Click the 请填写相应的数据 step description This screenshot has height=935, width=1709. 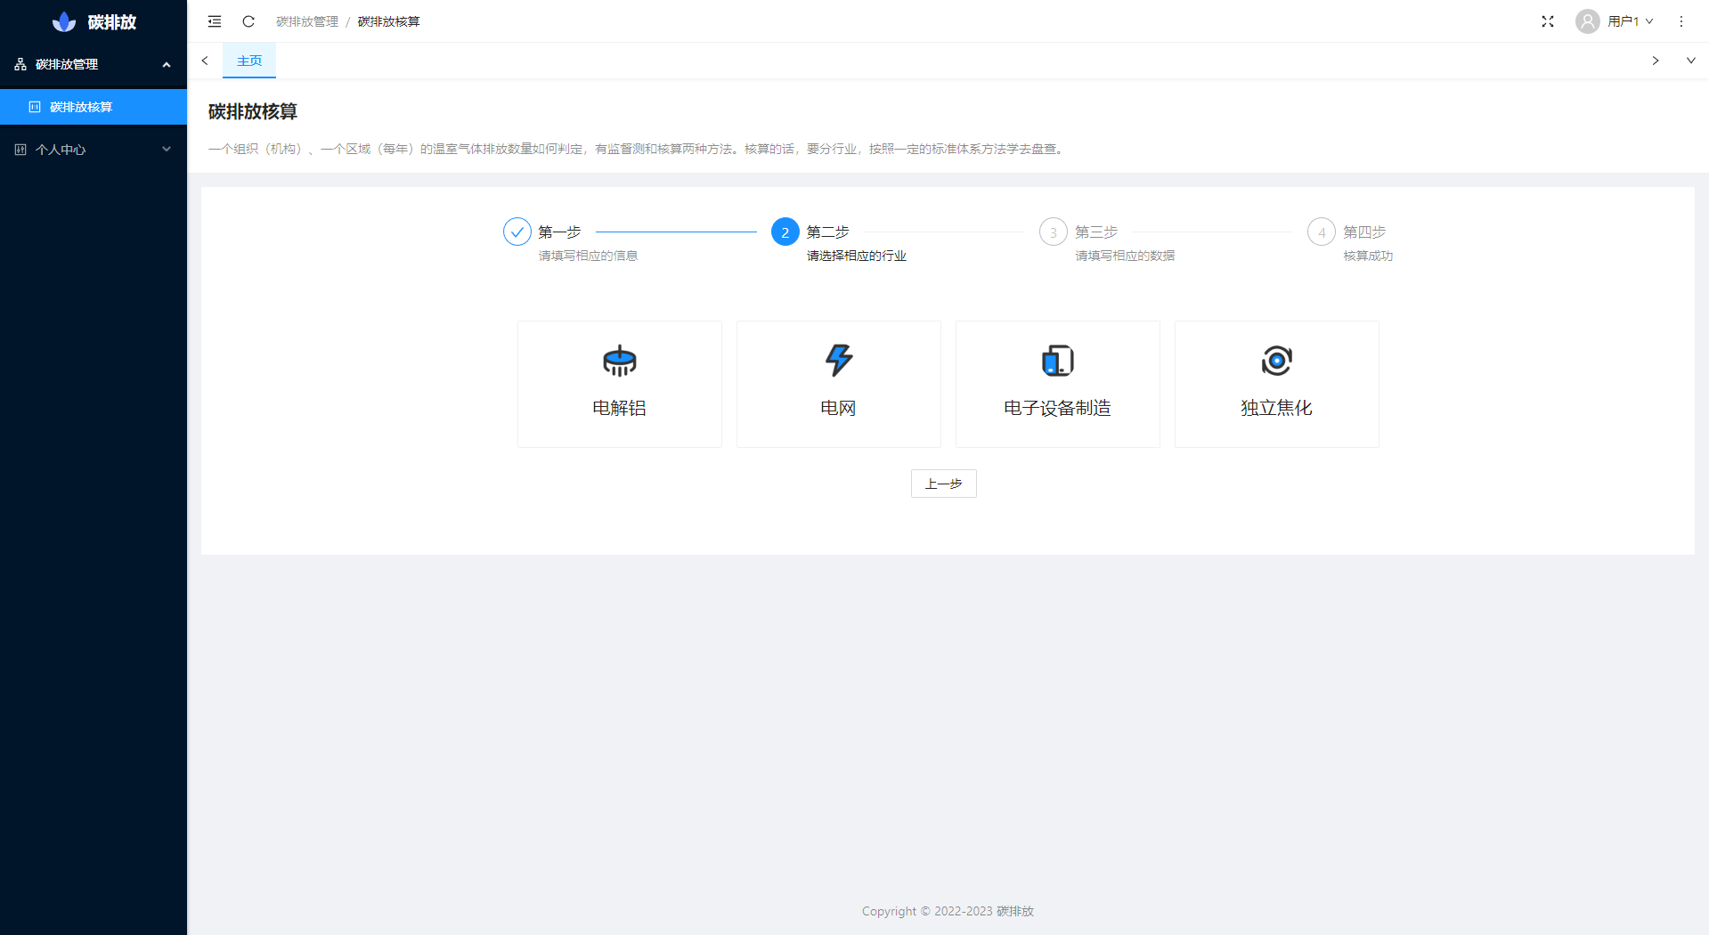pos(1125,256)
